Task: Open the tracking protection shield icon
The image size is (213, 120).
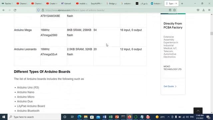Action: [39, 10]
